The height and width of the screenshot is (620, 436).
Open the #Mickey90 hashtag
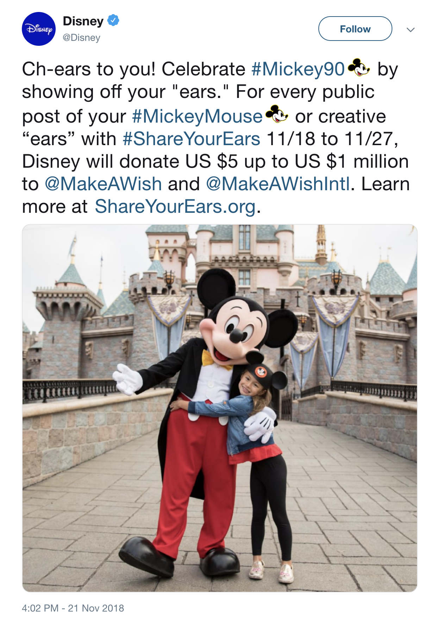pos(298,69)
